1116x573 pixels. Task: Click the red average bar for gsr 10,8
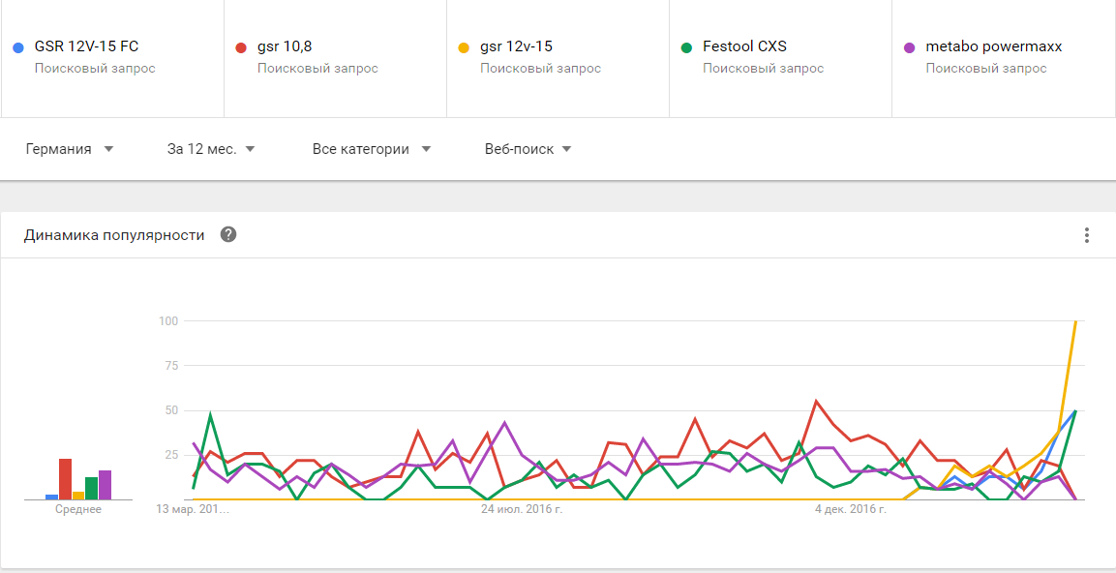[65, 479]
